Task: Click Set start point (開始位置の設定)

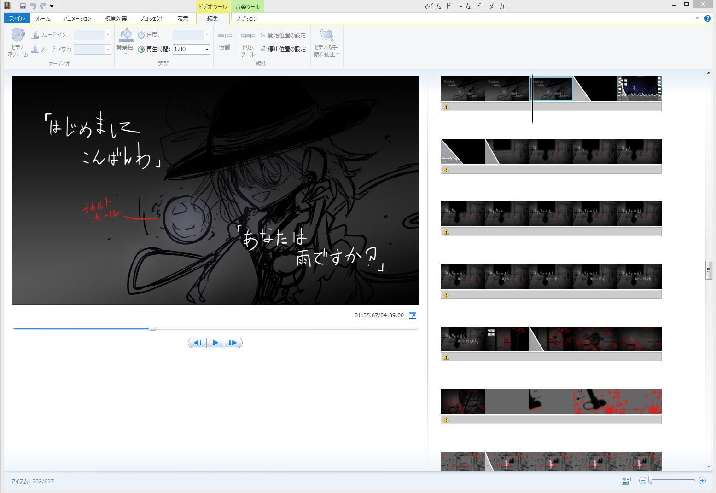Action: [x=282, y=35]
